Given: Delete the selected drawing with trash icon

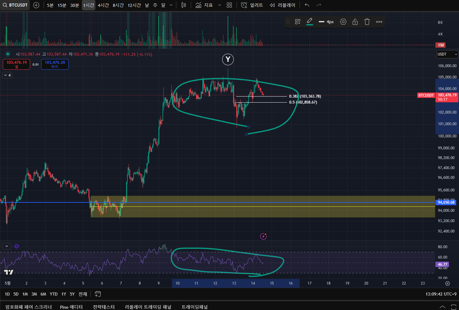Looking at the screenshot, I should [367, 22].
